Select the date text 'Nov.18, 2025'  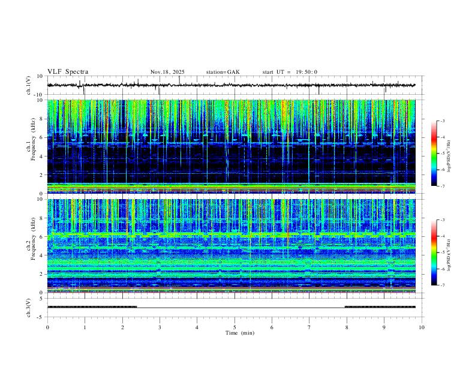click(x=167, y=72)
